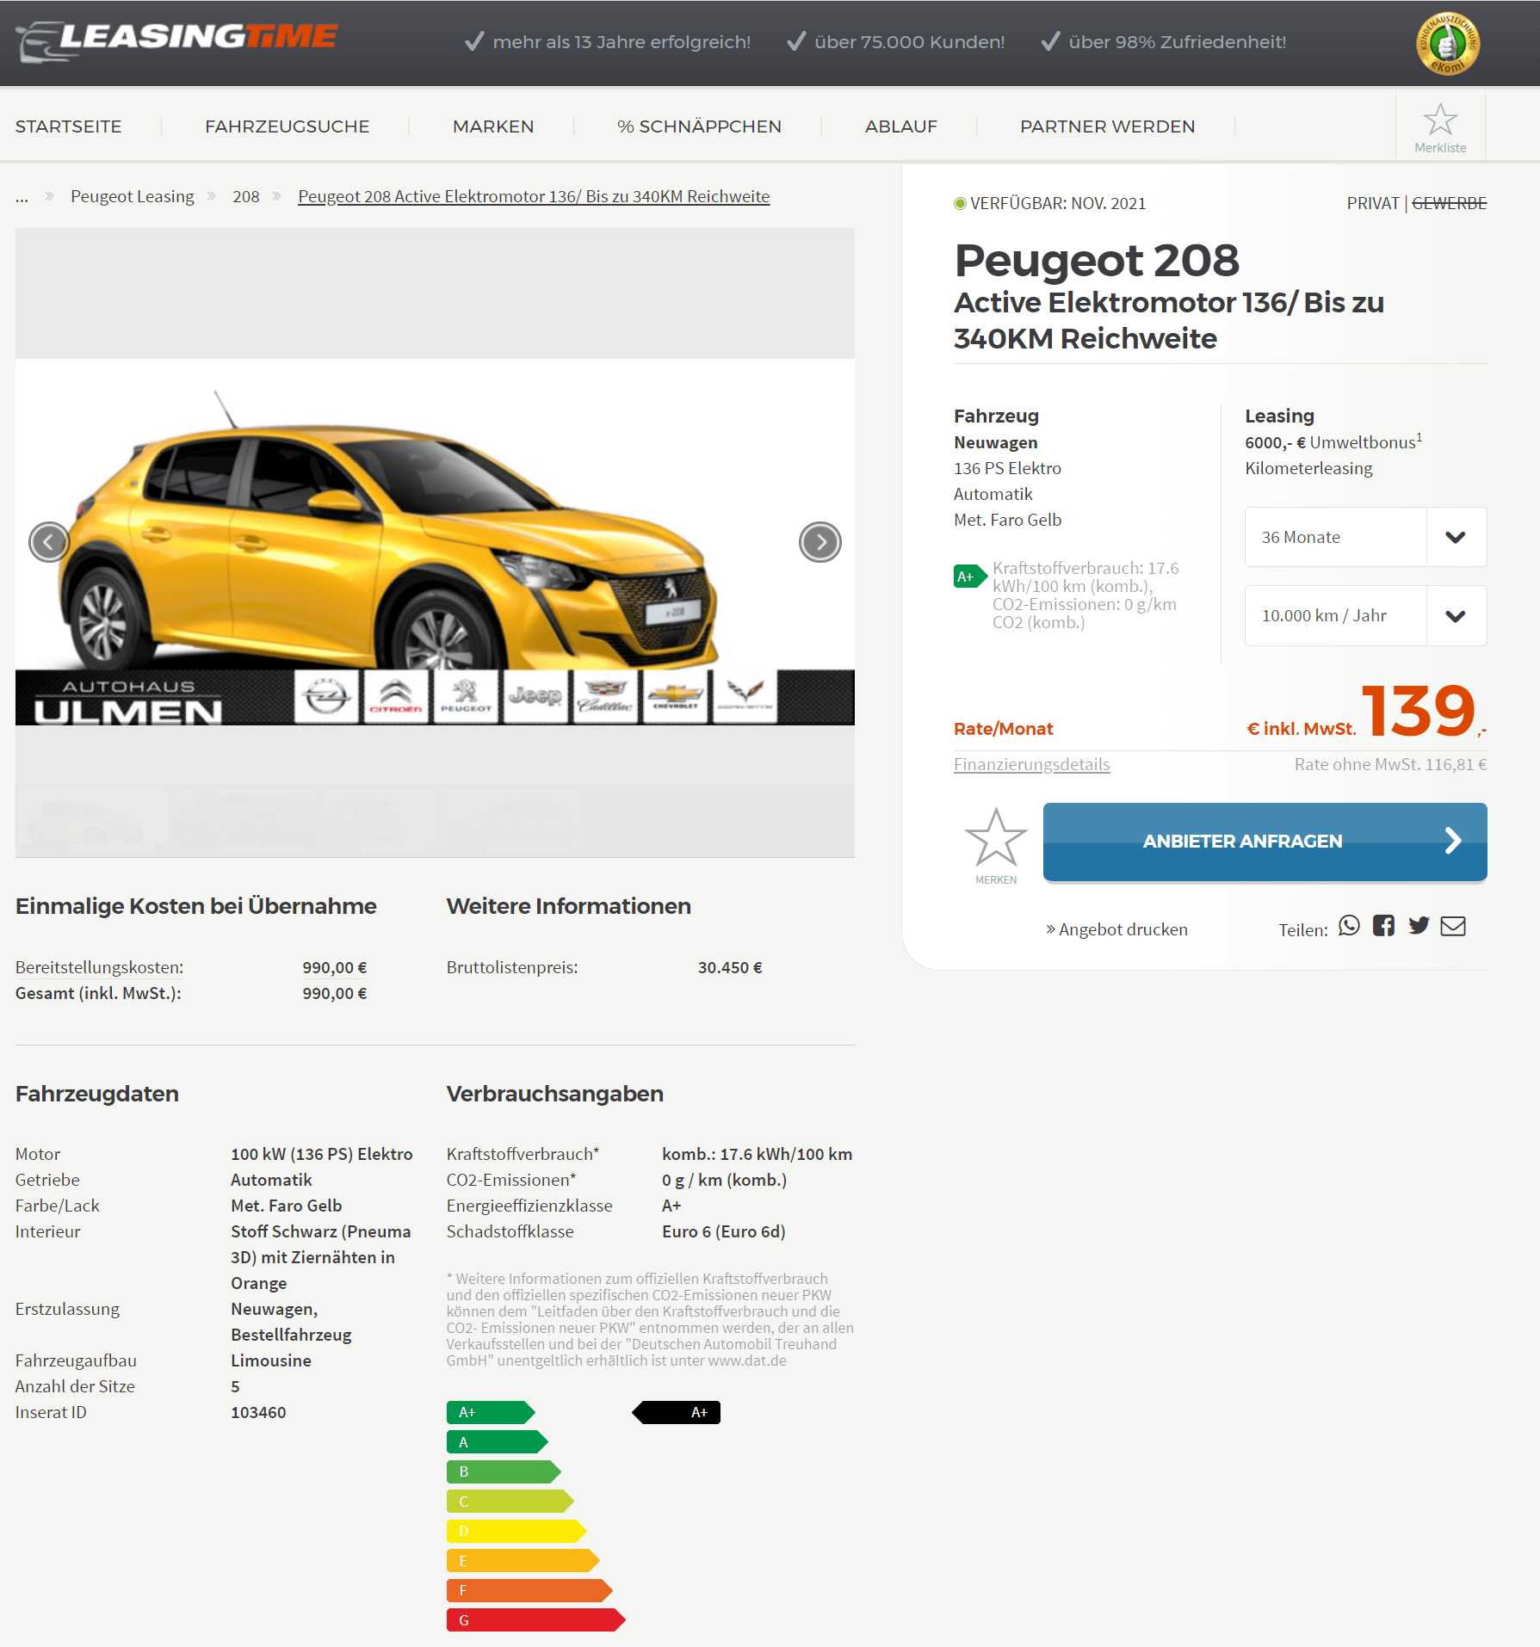Image resolution: width=1540 pixels, height=1647 pixels.
Task: Share offer via Twitter icon
Action: coord(1419,926)
